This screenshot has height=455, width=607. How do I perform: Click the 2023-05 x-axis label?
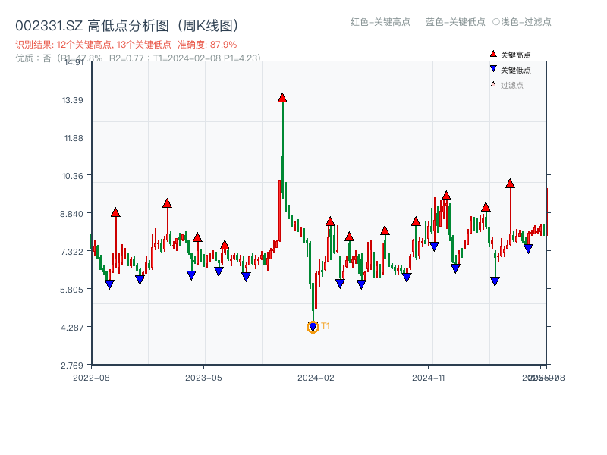pos(203,378)
